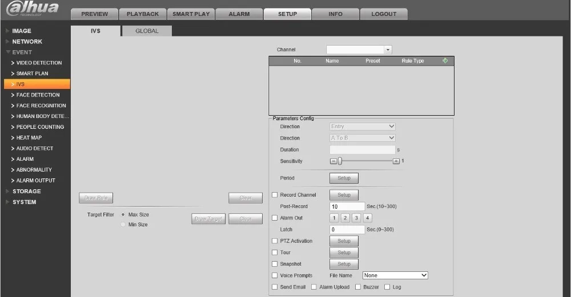
Task: Click the sensitivity minus icon
Action: click(333, 161)
